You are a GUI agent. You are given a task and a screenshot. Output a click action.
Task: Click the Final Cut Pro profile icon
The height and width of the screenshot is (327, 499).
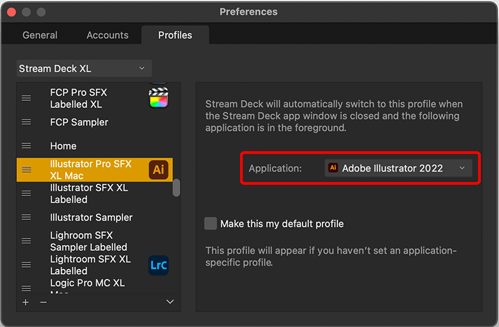[x=158, y=98]
